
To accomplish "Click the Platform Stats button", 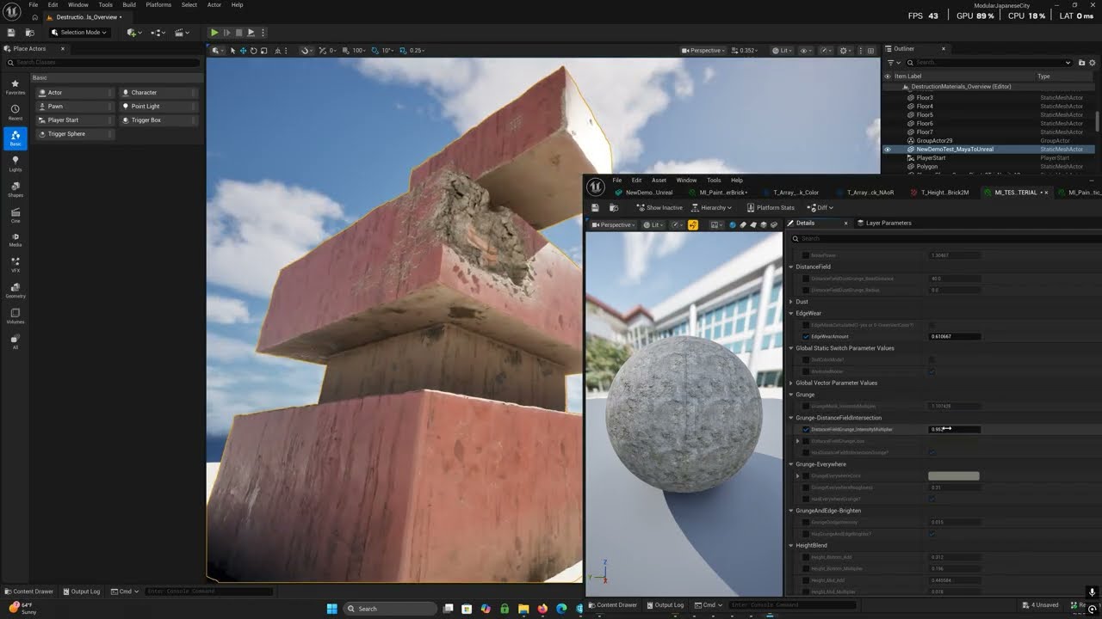I will click(771, 207).
